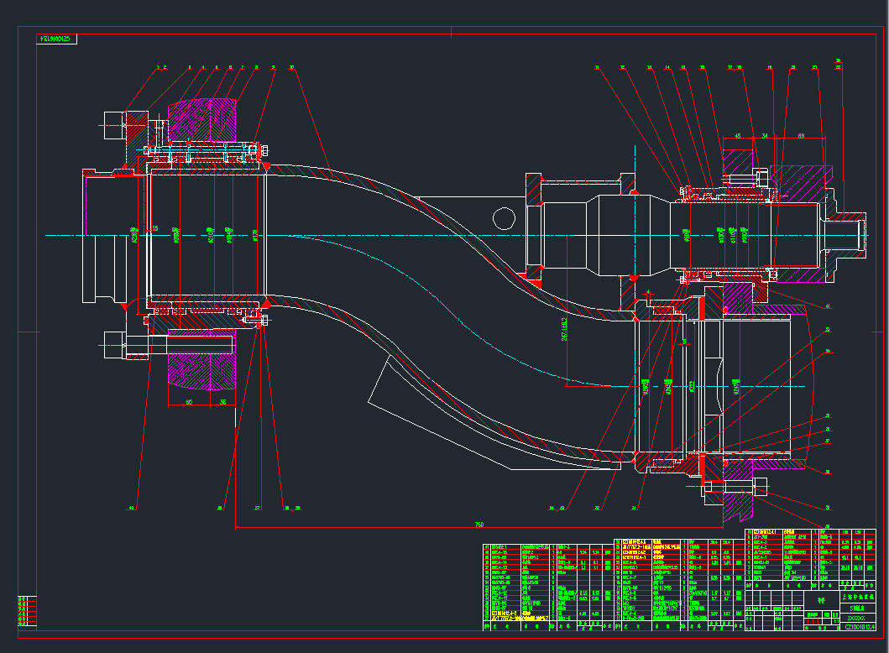Image resolution: width=889 pixels, height=653 pixels.
Task: Select the dimension value 45
Action: (x=738, y=136)
